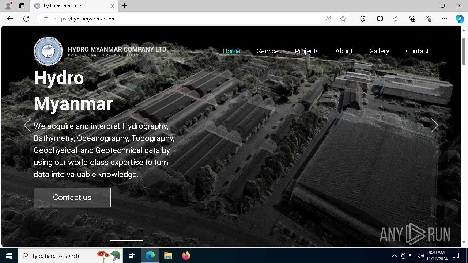
Task: Open a new browser tab
Action: pyautogui.click(x=125, y=6)
